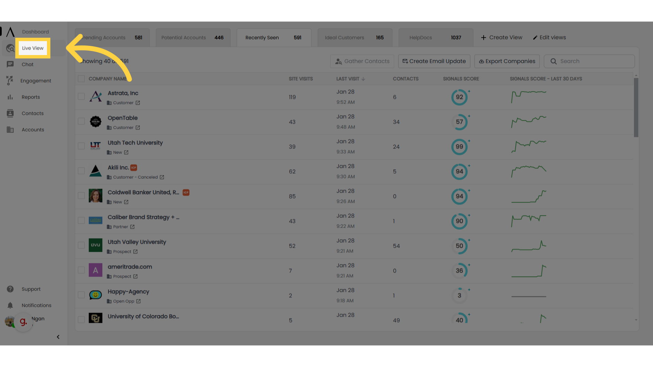
Task: Click the OpenTable company logo
Action: 96,121
